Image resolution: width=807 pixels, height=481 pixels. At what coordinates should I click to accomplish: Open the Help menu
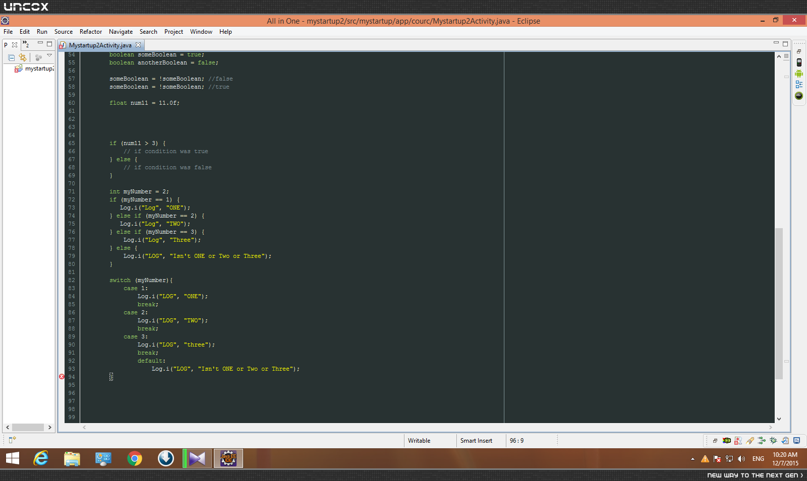225,32
